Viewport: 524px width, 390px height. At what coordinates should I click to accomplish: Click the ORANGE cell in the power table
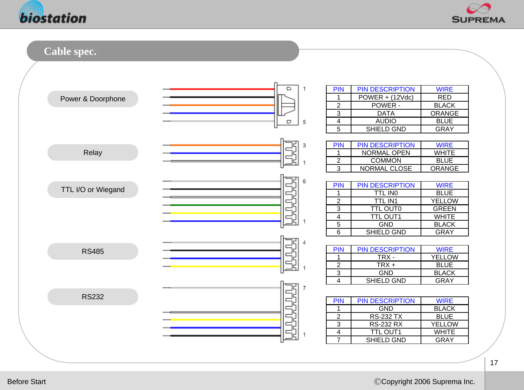445,113
